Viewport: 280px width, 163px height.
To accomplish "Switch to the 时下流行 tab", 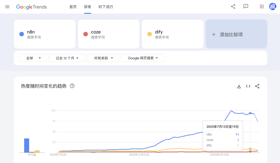I will click(x=106, y=7).
